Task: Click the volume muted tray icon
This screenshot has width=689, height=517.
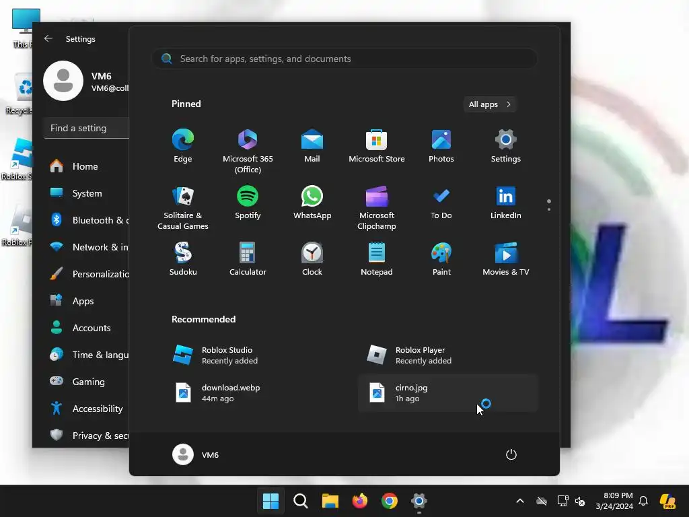Action: coord(580,501)
